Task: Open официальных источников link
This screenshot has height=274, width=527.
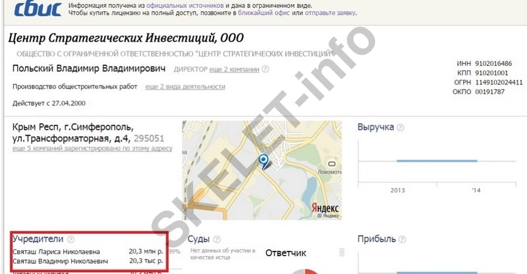Action: [x=185, y=6]
